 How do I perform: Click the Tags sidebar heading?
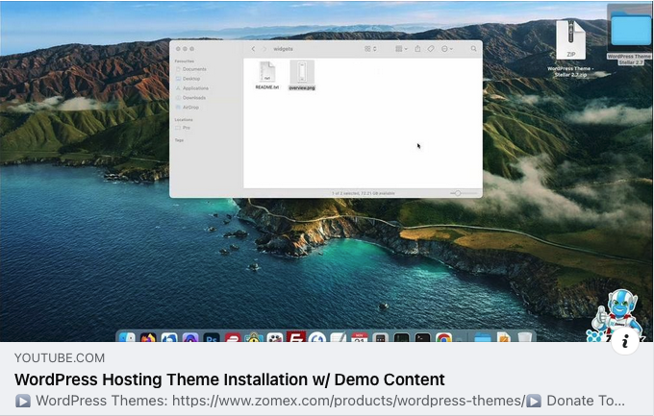coord(179,140)
